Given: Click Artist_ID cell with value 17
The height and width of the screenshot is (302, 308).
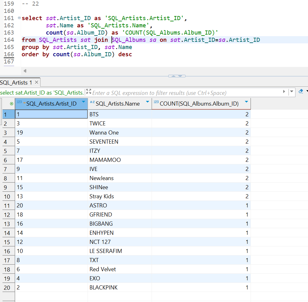Looking at the screenshot, I should (x=51, y=160).
